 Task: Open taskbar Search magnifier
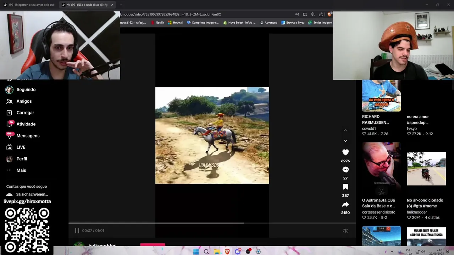point(206,251)
